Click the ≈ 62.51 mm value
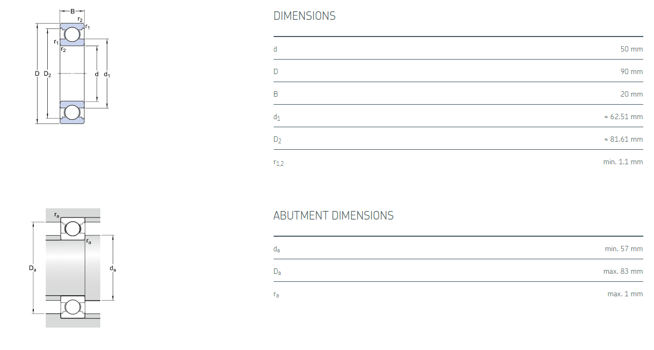This screenshot has height=350, width=654. click(623, 116)
